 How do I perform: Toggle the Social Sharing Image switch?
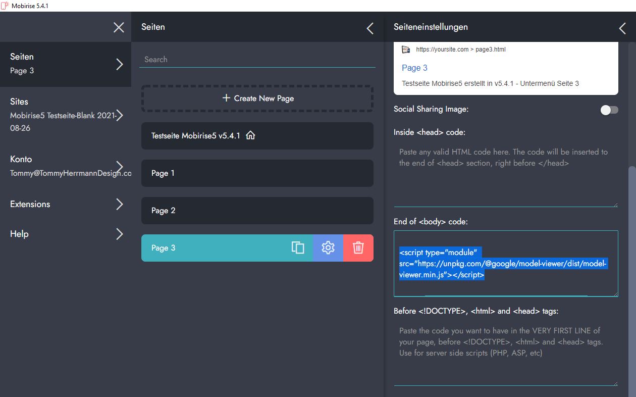tap(609, 110)
